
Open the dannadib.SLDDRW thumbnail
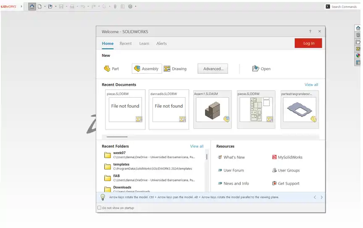point(169,109)
